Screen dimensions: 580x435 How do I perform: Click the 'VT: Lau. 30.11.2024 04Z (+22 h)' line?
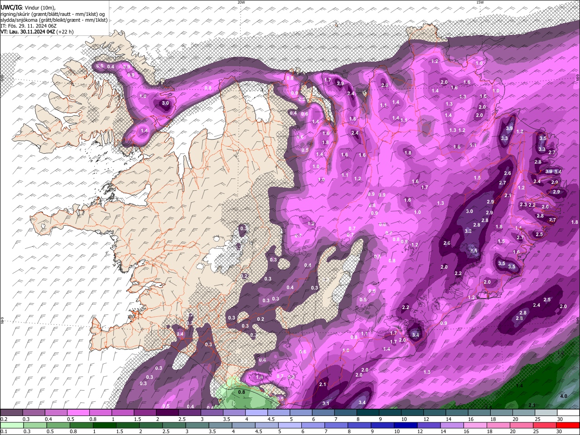[37, 32]
